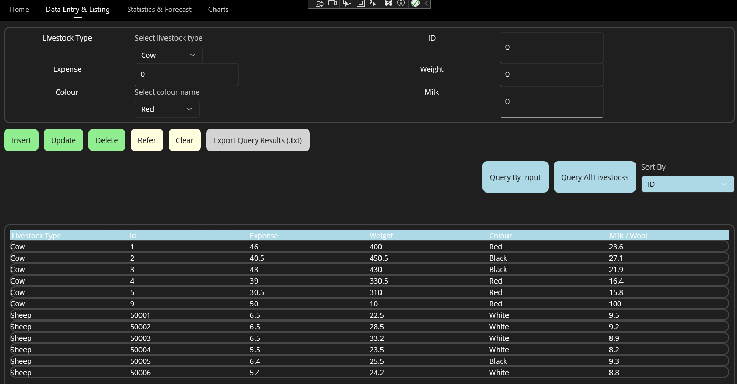Click the 30.5 expense cell
Image resolution: width=737 pixels, height=384 pixels.
257,292
